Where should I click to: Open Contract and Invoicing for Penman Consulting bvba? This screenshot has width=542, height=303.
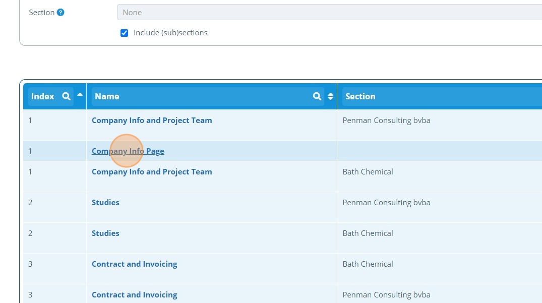(135, 295)
